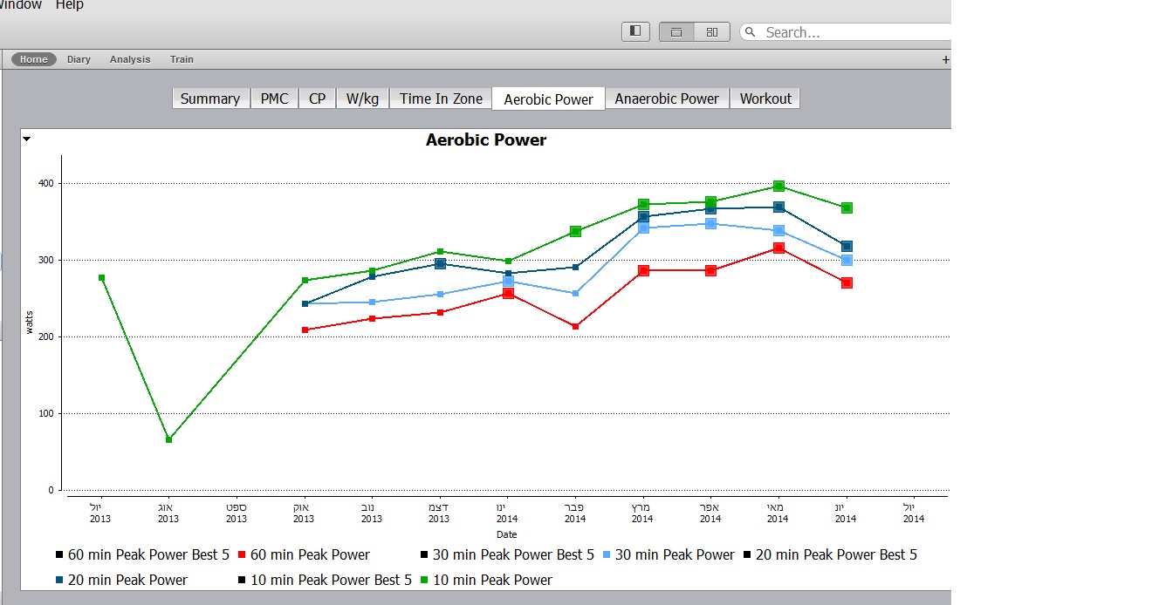
Task: Click the dark blue 20 min Peak Power legend marker
Action: coord(59,580)
